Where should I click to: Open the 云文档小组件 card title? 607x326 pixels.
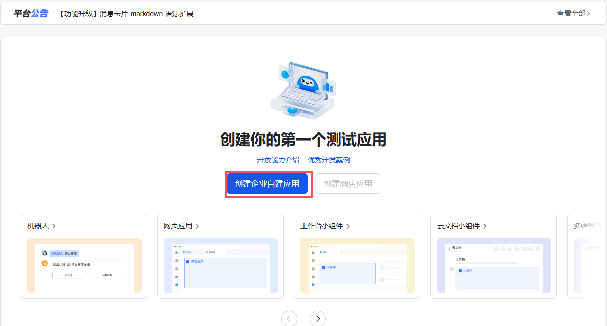point(462,226)
